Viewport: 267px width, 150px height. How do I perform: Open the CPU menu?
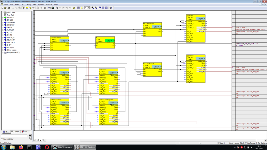(22, 4)
